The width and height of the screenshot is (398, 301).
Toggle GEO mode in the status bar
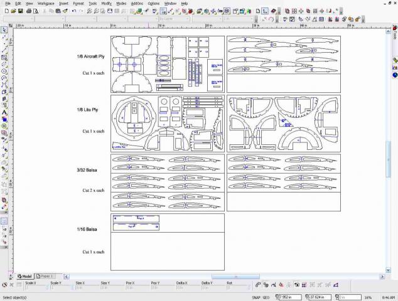(266, 297)
